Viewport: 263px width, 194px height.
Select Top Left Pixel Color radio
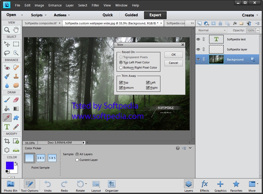click(121, 62)
